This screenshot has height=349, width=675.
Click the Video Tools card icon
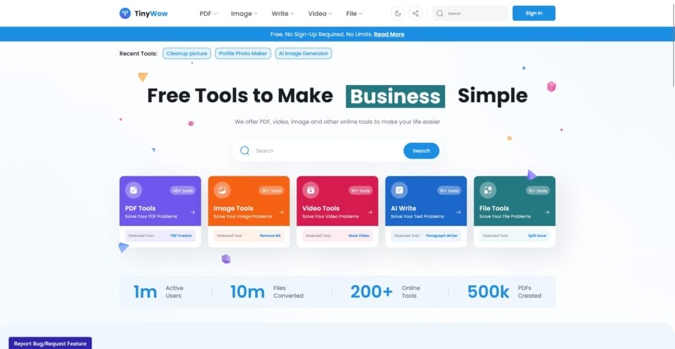(x=310, y=190)
